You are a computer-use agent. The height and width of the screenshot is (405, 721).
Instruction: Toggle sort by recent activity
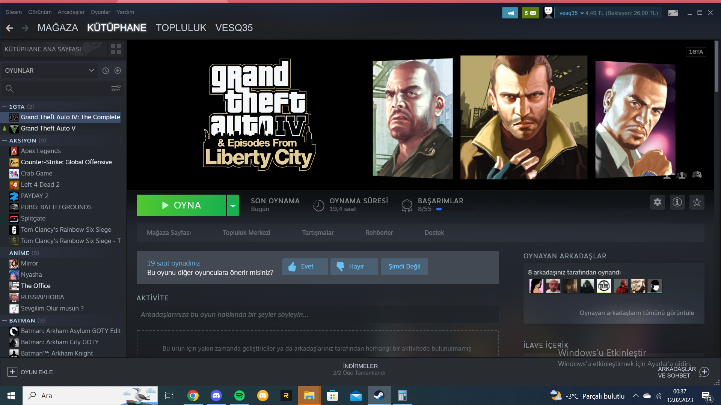[x=106, y=70]
